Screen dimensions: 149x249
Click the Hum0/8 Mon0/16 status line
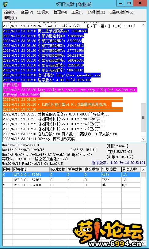47,154
